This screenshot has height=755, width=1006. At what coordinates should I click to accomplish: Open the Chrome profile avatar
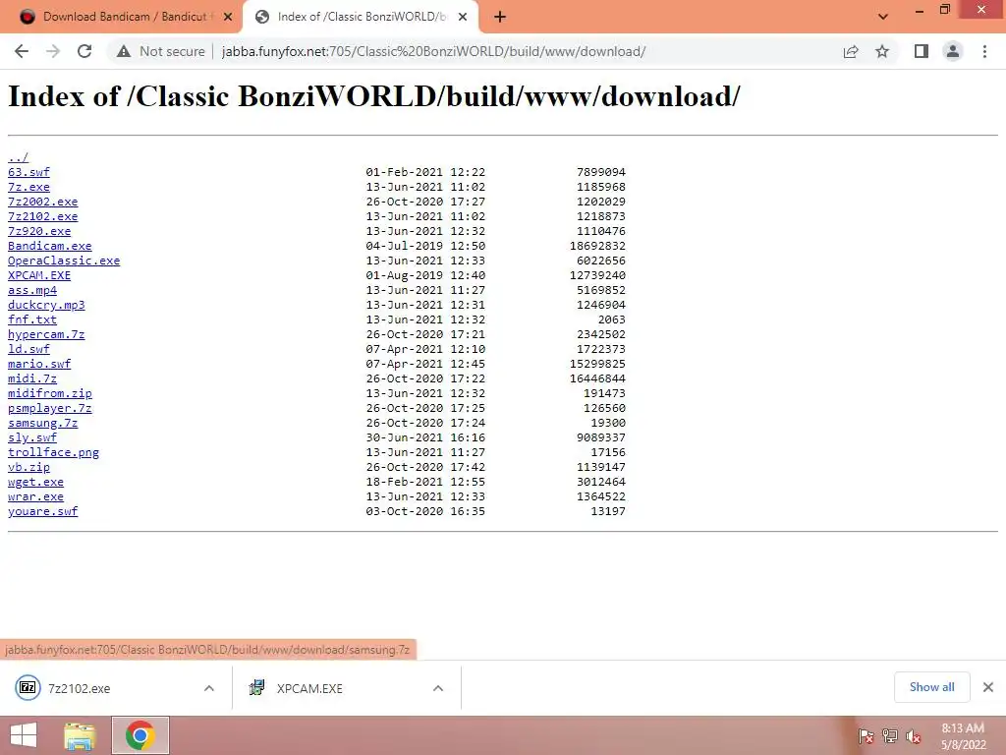pyautogui.click(x=953, y=51)
